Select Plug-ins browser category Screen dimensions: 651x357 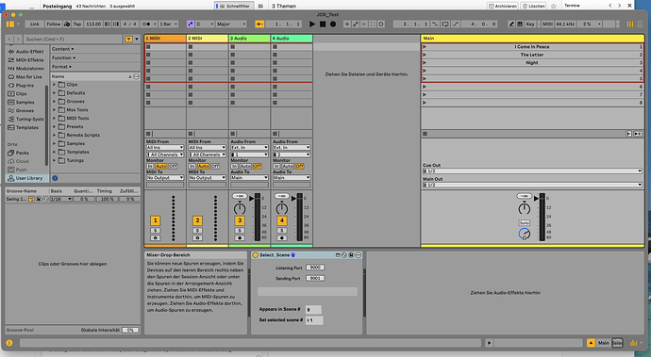pos(21,85)
